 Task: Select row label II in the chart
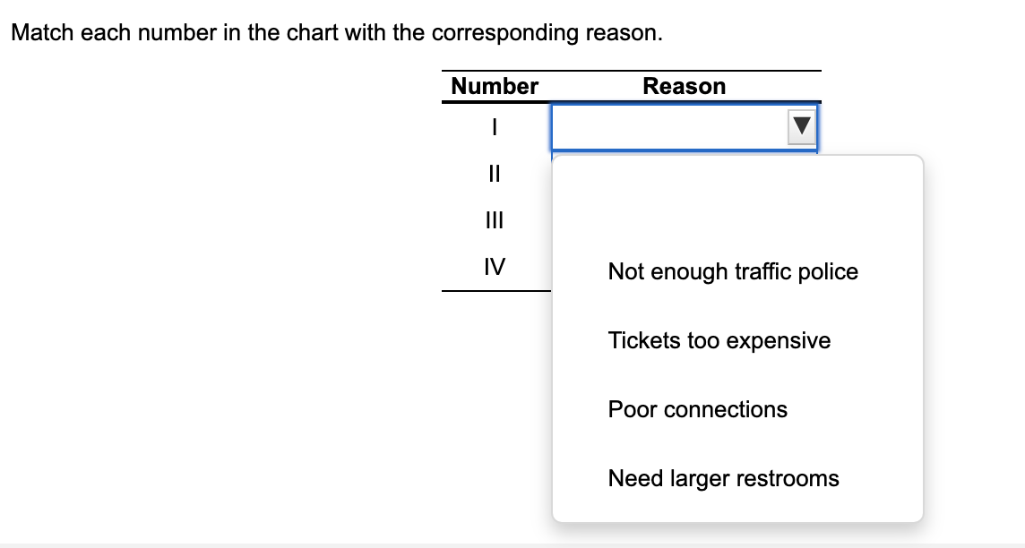493,174
